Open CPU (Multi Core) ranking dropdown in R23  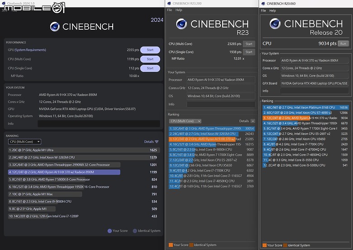pyautogui.click(x=185, y=121)
